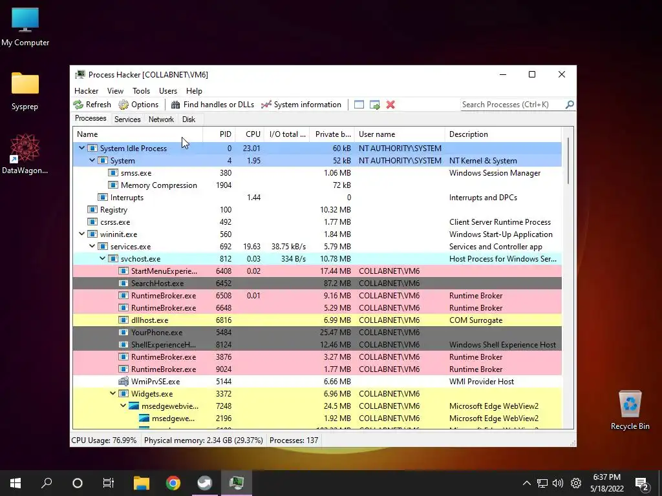Click the YourPhone.exe process icon

[123, 333]
